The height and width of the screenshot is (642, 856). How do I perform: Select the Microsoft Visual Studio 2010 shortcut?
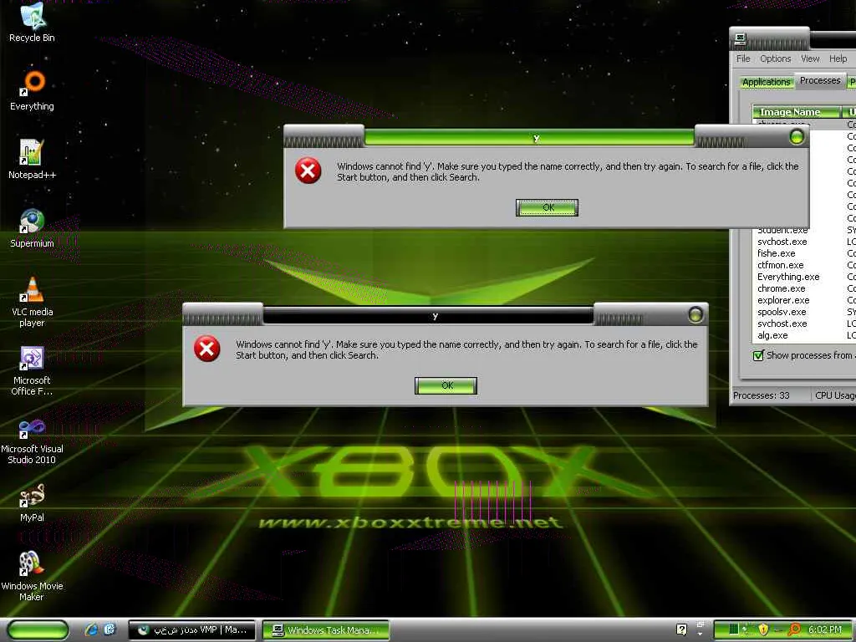pyautogui.click(x=33, y=440)
